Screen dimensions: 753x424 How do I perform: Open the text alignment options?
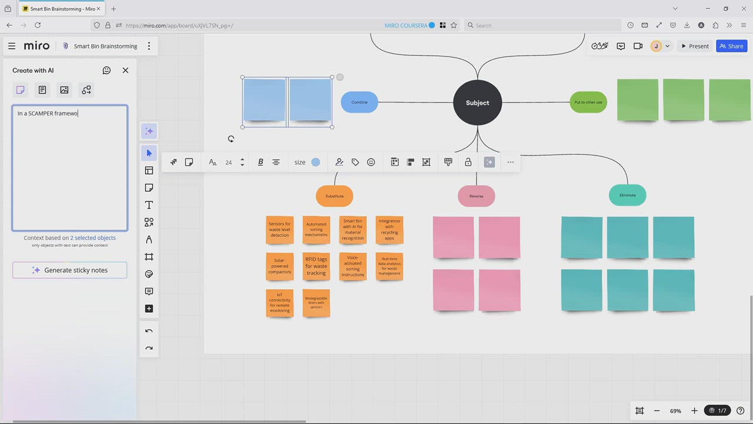(x=276, y=162)
